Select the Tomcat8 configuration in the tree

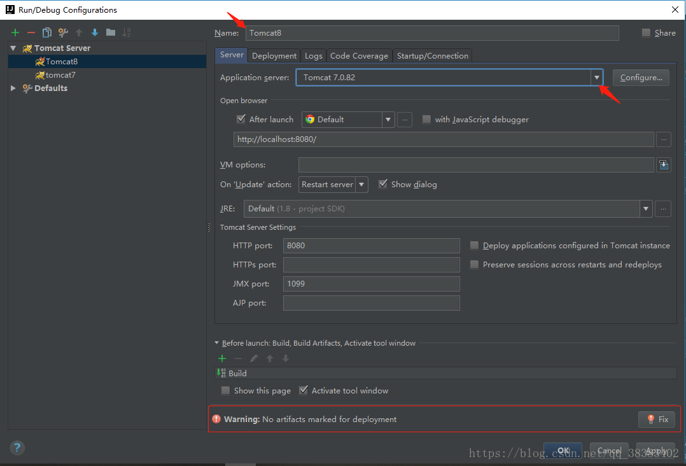coord(107,62)
